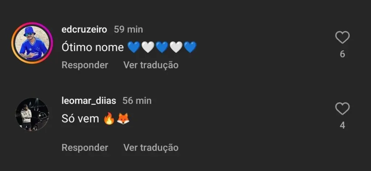Viewport: 371px width, 171px height.
Task: Select the 59 min timestamp
Action: (129, 30)
